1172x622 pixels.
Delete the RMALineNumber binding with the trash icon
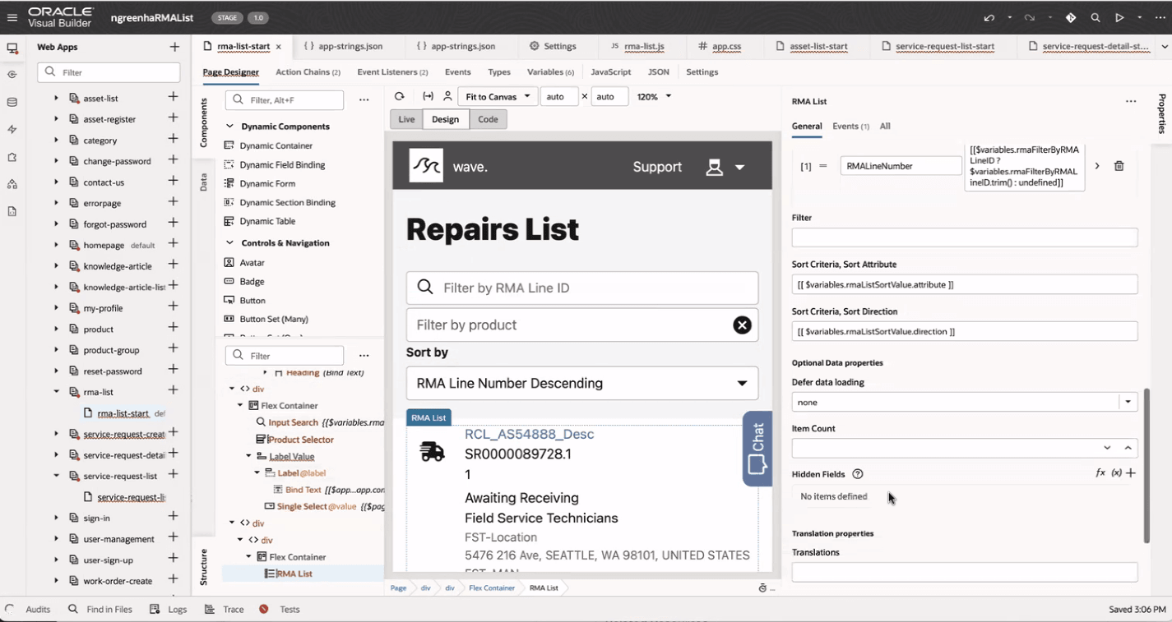[1119, 165]
